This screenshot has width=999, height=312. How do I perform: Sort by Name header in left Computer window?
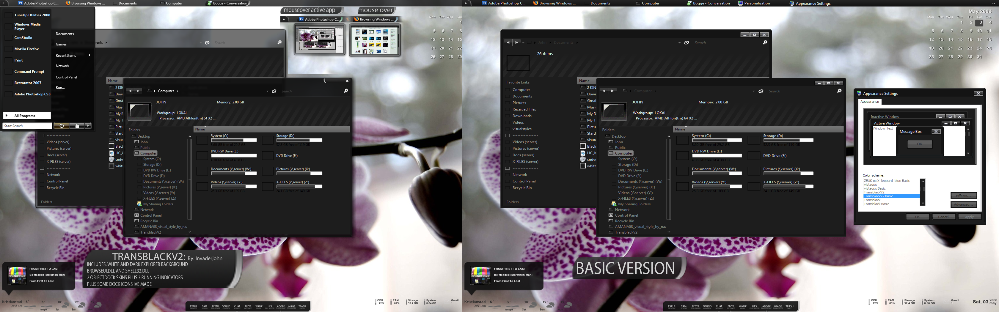click(271, 129)
